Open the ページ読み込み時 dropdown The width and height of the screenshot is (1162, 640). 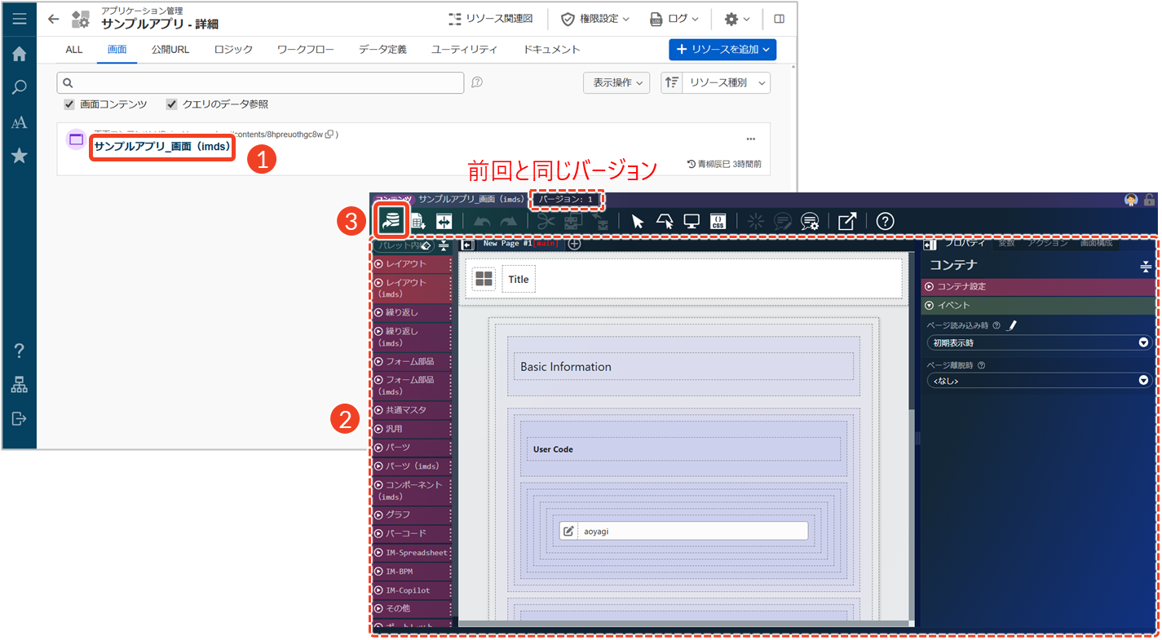1039,343
